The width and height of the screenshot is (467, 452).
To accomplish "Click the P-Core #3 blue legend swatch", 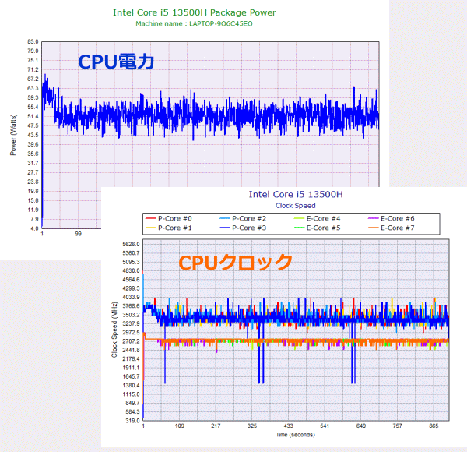I will coord(225,228).
